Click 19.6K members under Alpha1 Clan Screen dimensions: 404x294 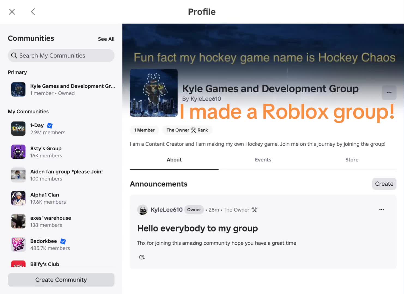click(x=48, y=202)
